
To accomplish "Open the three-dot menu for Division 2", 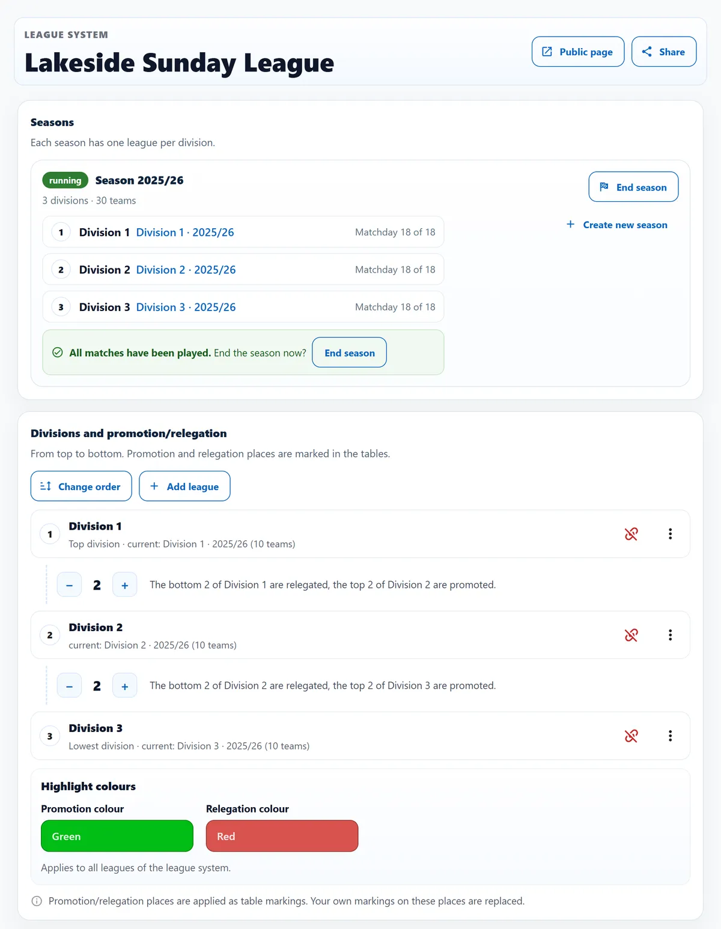I will click(671, 635).
